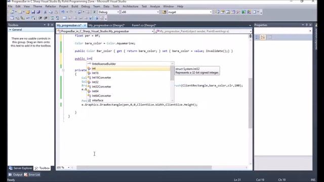
Task: Click the Increase Indent icon in editor toolbar
Action: point(46,18)
